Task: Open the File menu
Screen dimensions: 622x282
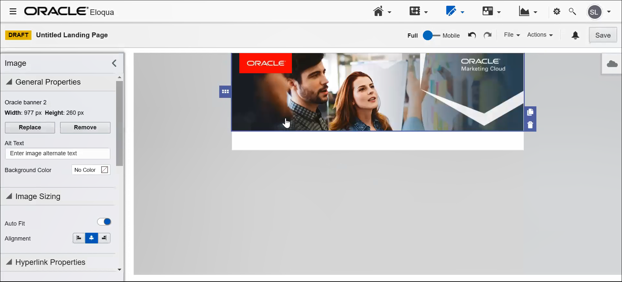Action: point(512,35)
